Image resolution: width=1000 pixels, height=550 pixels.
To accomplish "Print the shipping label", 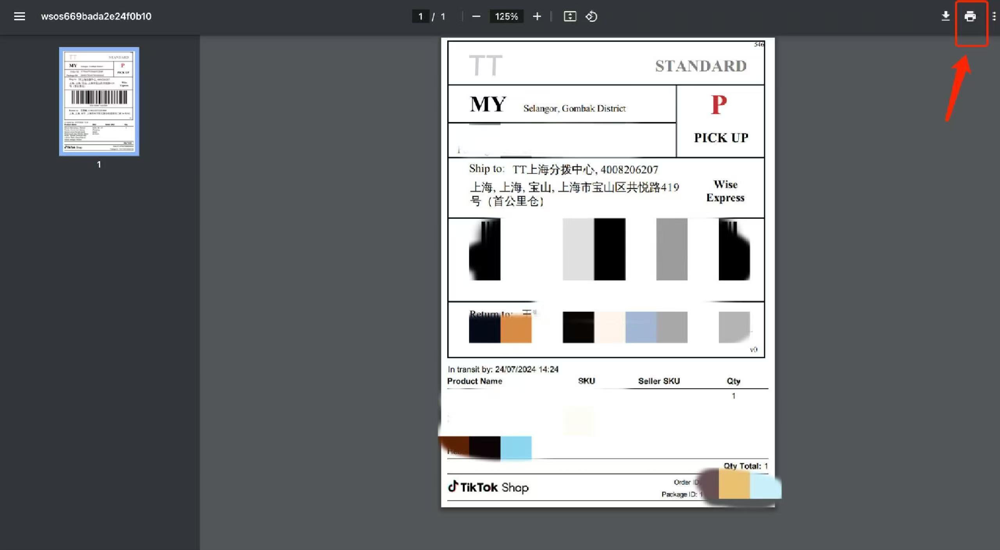I will point(970,16).
